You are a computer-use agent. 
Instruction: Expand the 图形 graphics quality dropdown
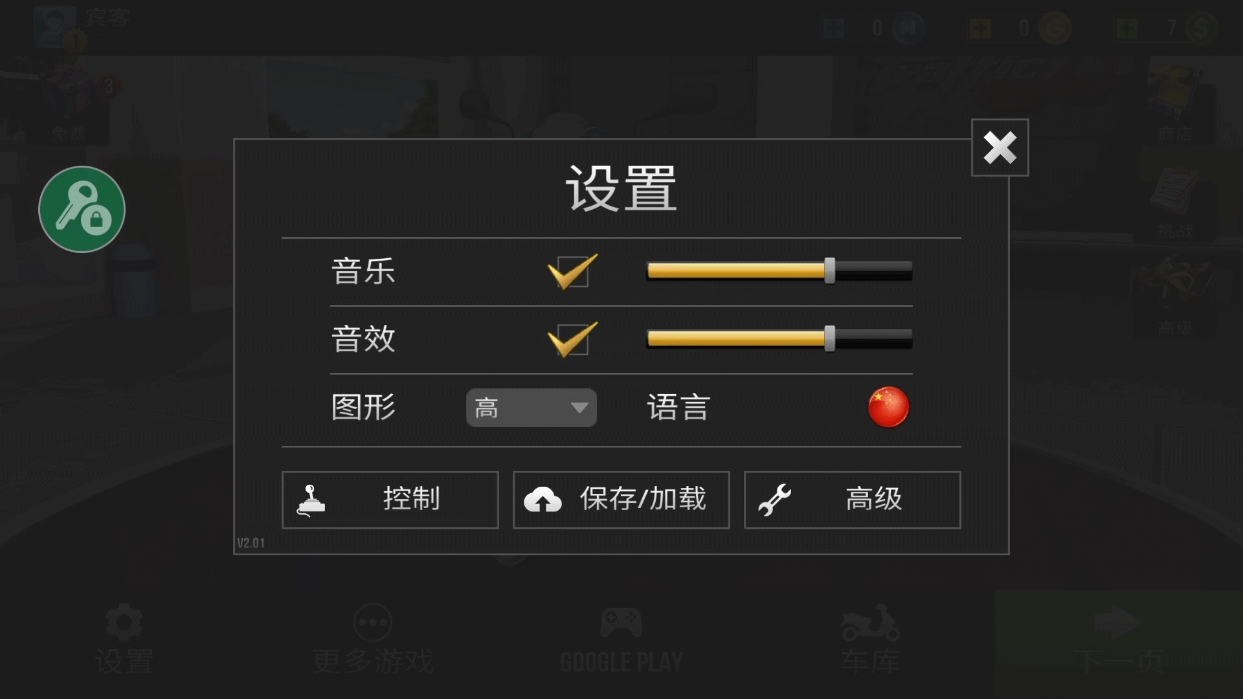(531, 408)
